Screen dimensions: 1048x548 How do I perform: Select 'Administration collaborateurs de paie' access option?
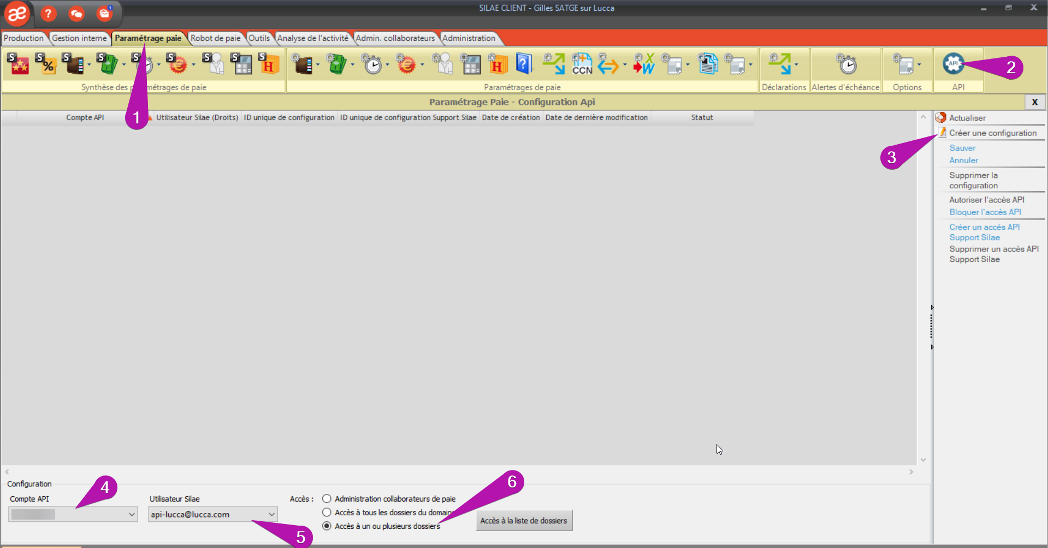click(x=327, y=498)
